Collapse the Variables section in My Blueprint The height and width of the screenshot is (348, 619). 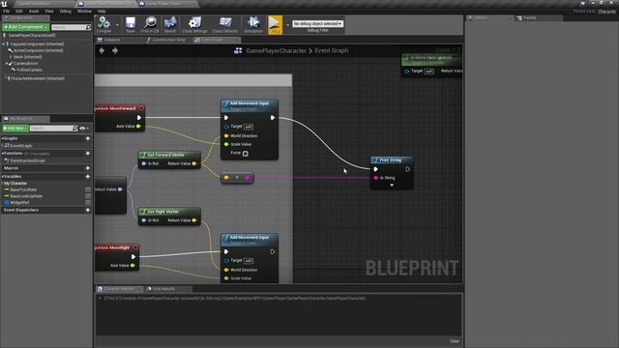tap(2, 176)
